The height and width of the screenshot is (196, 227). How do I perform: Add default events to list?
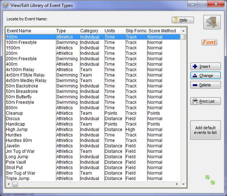tap(205, 130)
